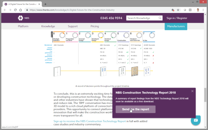This screenshot has height=130, width=208.
Task: Close the Construction Technology Report popup
Action: 192,91
